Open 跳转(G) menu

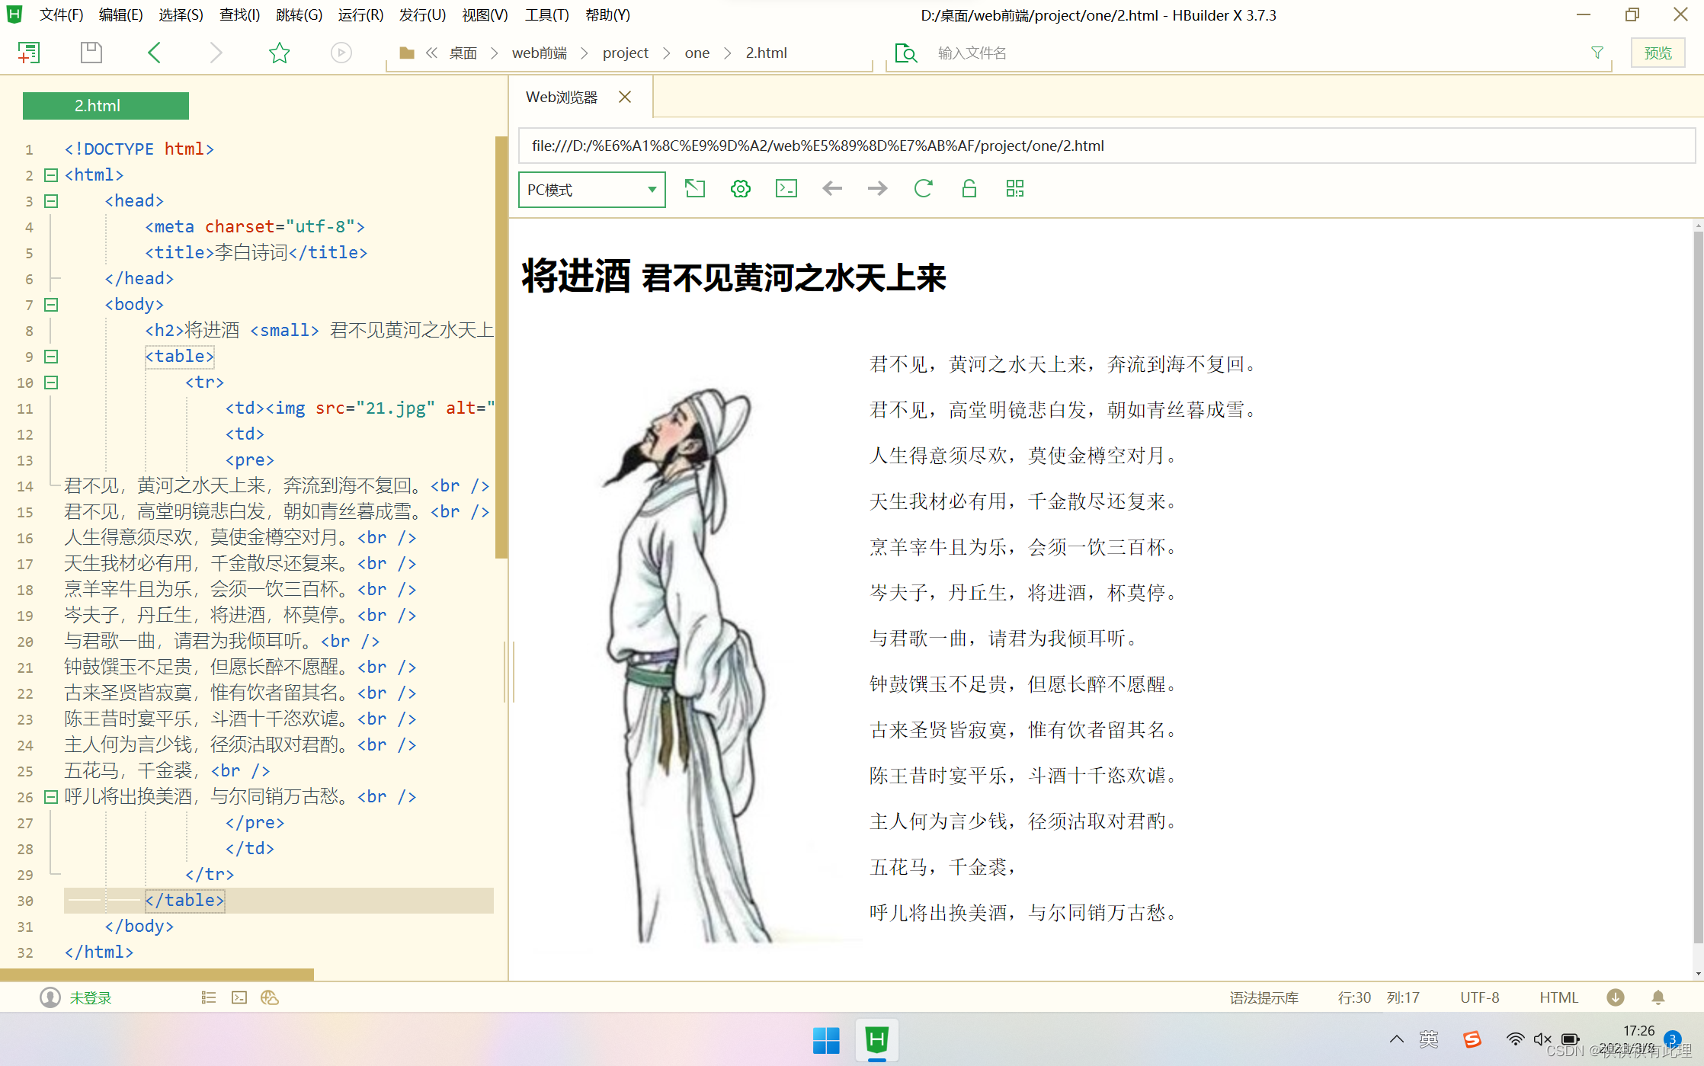(x=299, y=14)
